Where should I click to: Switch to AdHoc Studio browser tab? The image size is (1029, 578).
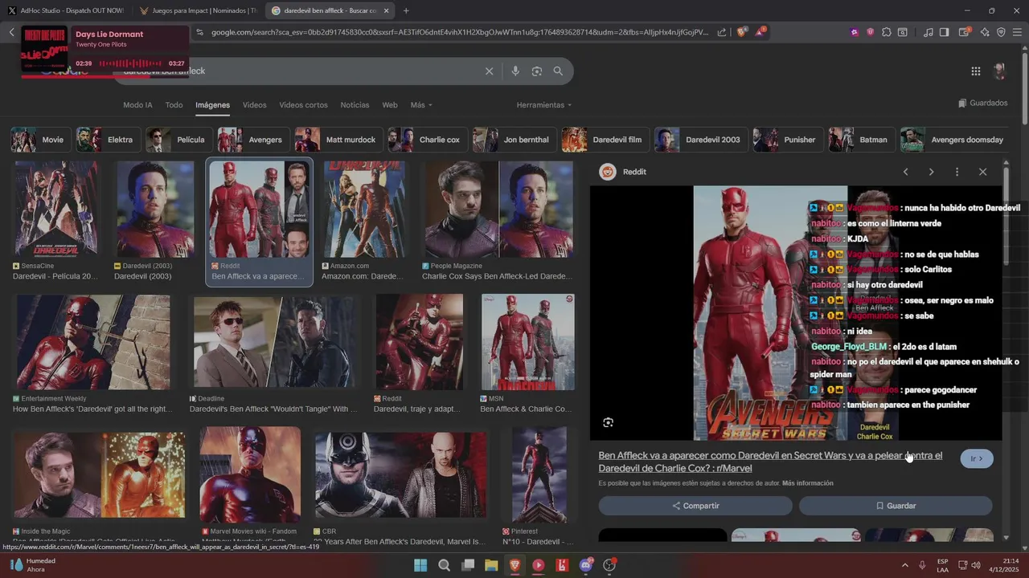coord(65,10)
